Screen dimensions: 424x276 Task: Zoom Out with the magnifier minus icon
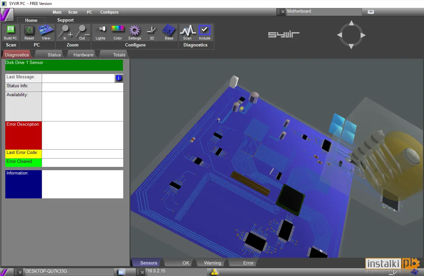82,31
